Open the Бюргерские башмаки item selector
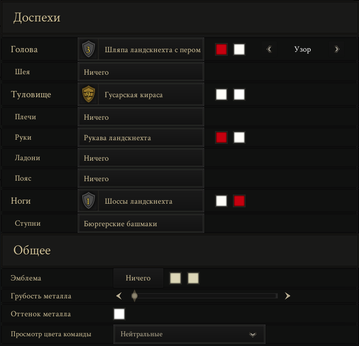This screenshot has height=346, width=359. pos(141,224)
